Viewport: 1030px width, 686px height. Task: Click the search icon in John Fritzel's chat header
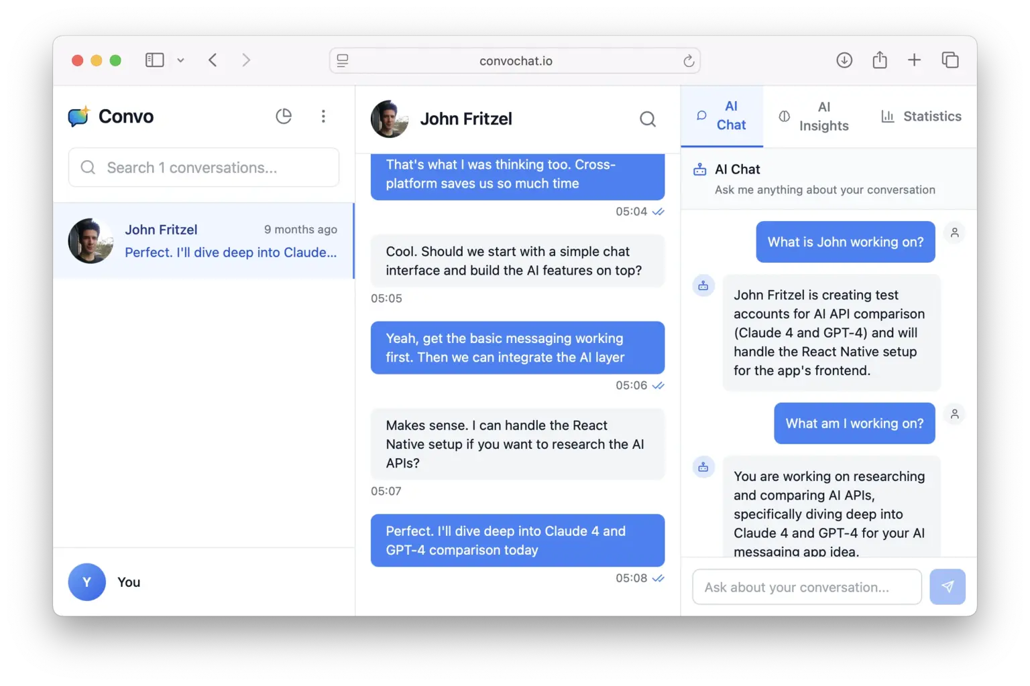tap(647, 119)
